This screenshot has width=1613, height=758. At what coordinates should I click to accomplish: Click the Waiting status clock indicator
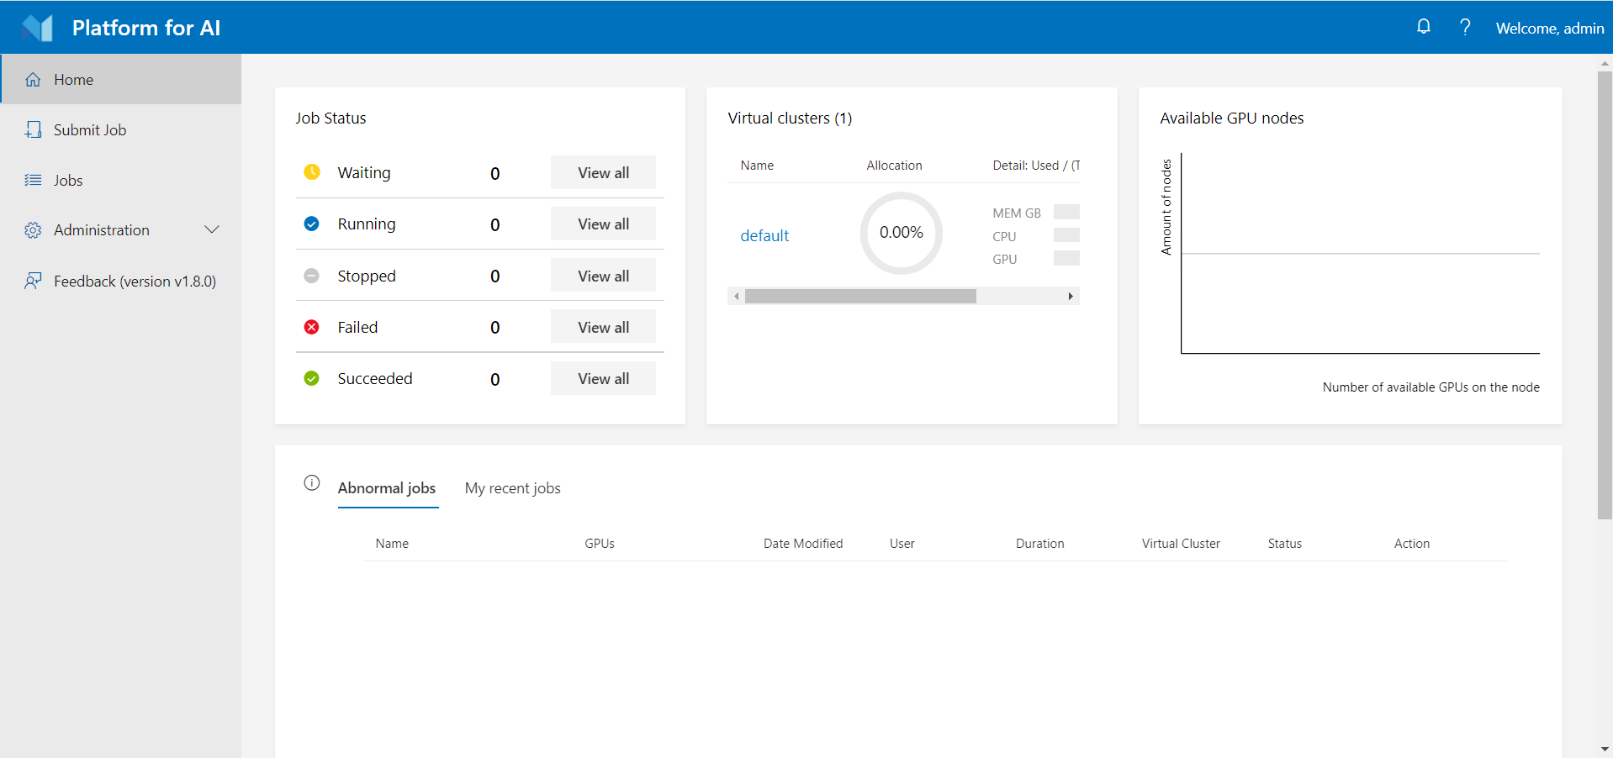[x=311, y=171]
